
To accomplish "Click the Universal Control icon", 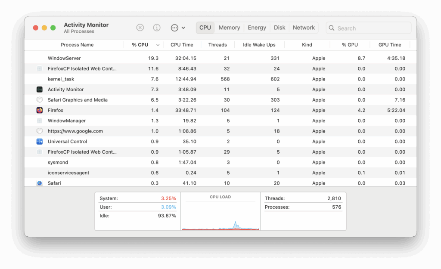I will 40,142.
